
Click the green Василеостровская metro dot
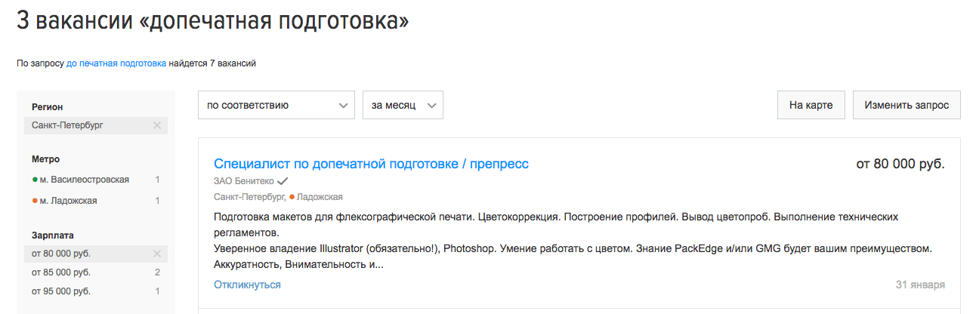coord(35,180)
